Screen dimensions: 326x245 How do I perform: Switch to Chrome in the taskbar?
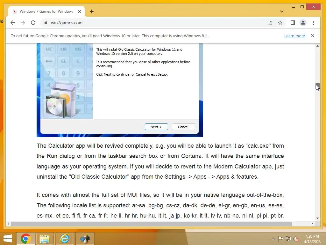coord(25,239)
